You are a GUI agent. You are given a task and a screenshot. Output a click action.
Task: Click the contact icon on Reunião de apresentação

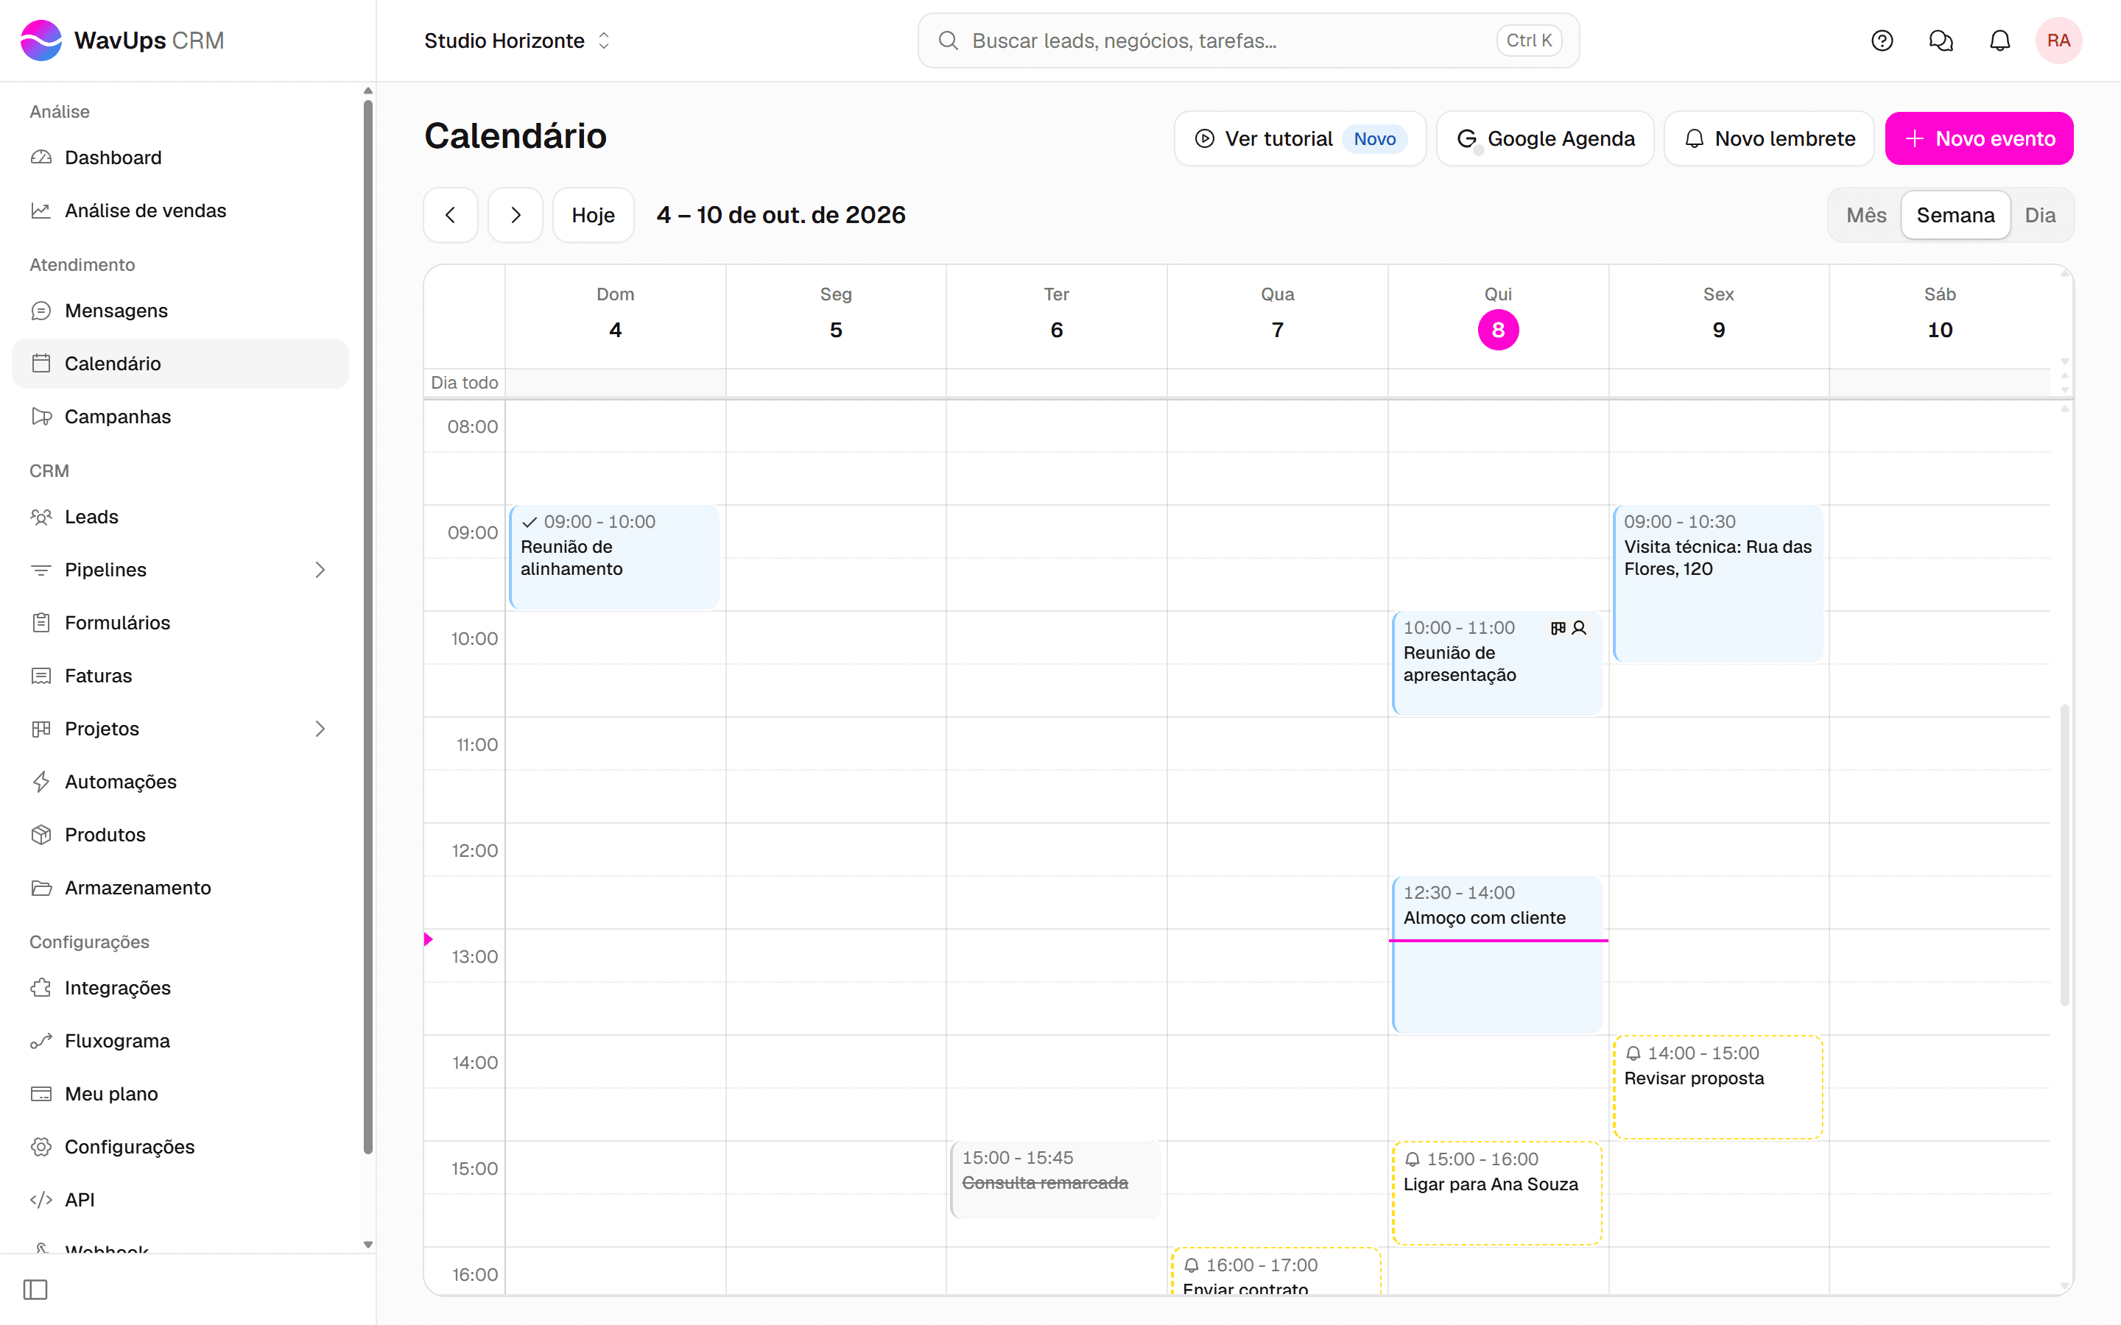click(x=1580, y=629)
